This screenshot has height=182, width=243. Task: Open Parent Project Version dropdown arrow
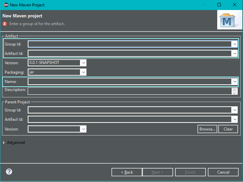point(84,129)
